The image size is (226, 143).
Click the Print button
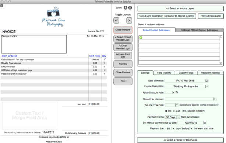coord(123,81)
